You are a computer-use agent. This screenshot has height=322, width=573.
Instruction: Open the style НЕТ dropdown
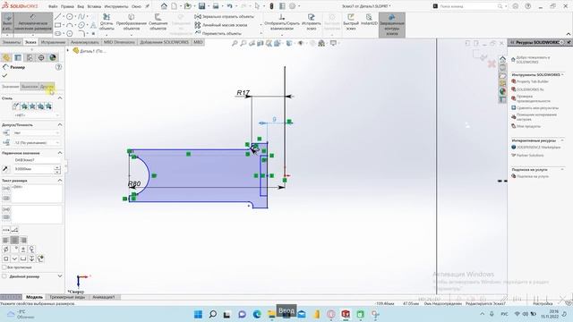pos(36,115)
